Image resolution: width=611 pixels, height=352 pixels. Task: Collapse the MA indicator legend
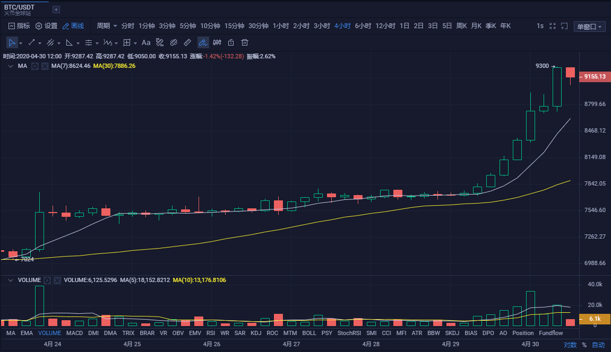click(x=11, y=66)
